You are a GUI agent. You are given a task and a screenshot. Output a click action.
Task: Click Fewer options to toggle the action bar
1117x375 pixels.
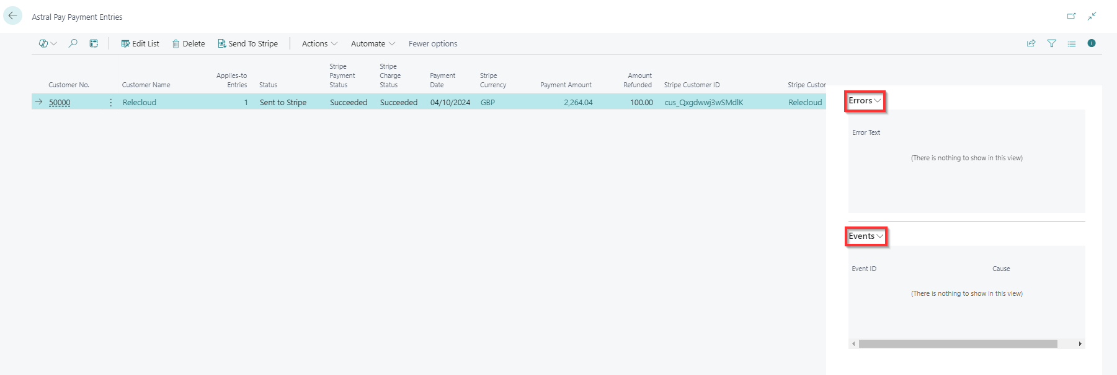pos(433,43)
